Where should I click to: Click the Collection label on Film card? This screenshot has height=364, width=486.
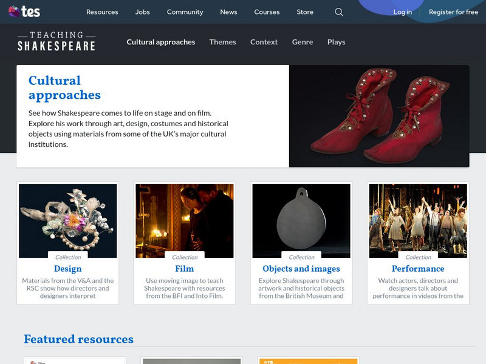(185, 257)
